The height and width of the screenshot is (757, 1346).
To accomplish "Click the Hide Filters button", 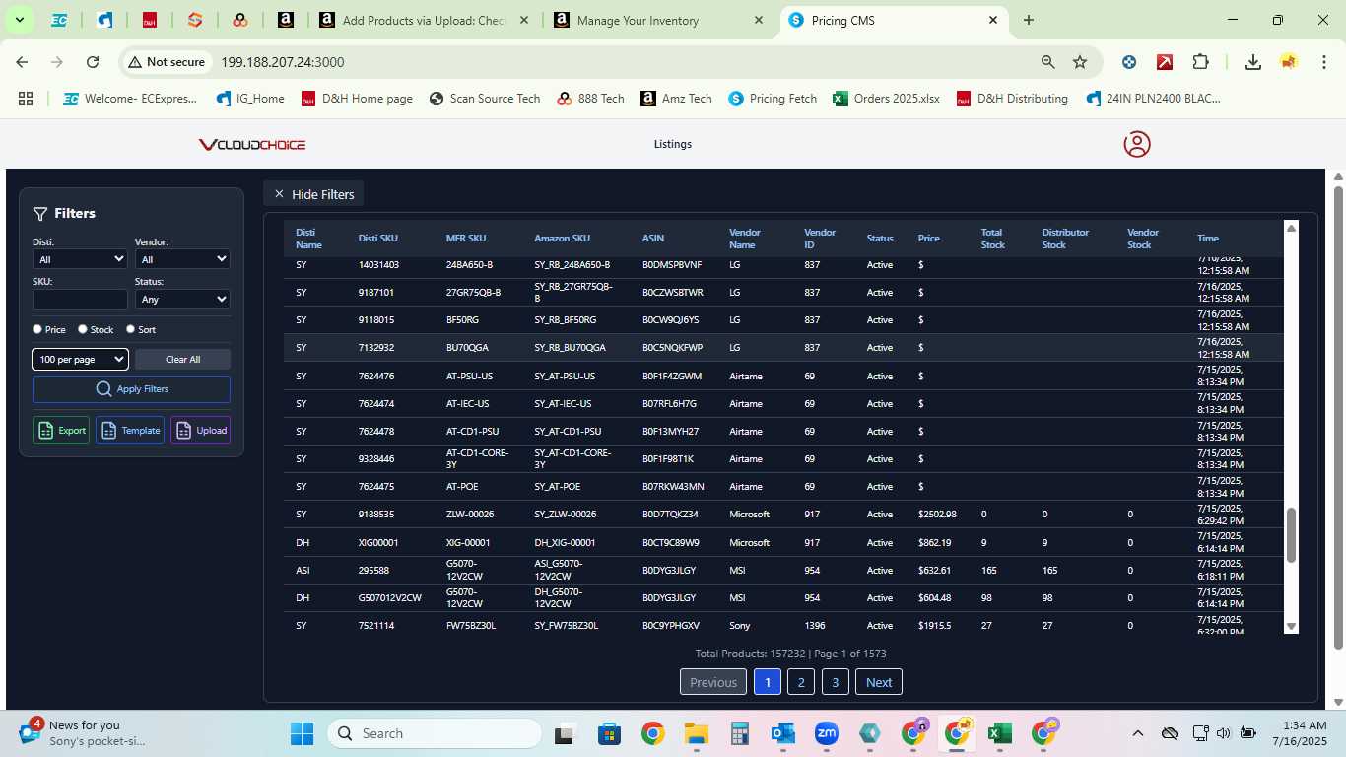I will 313,194.
